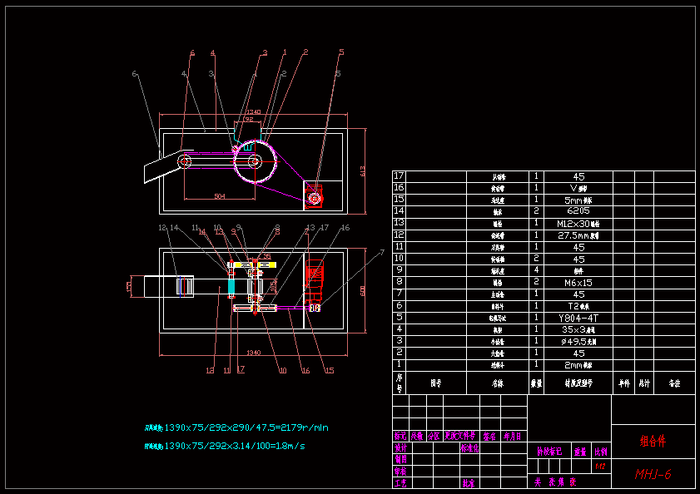
Task: Click the scale value '1:12'
Action: 600,467
